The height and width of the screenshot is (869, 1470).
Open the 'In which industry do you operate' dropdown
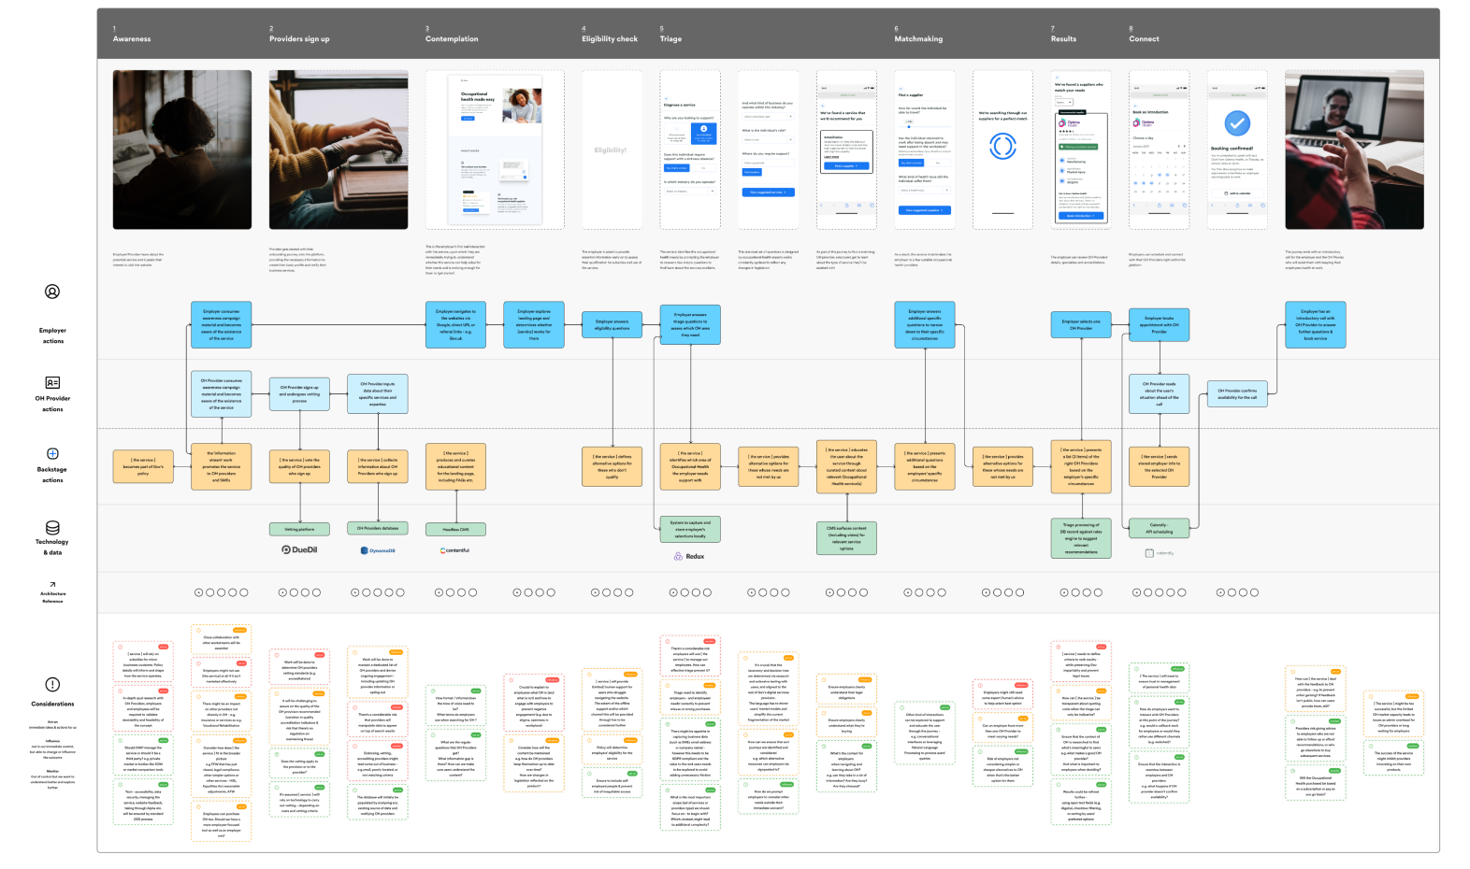[x=689, y=191]
